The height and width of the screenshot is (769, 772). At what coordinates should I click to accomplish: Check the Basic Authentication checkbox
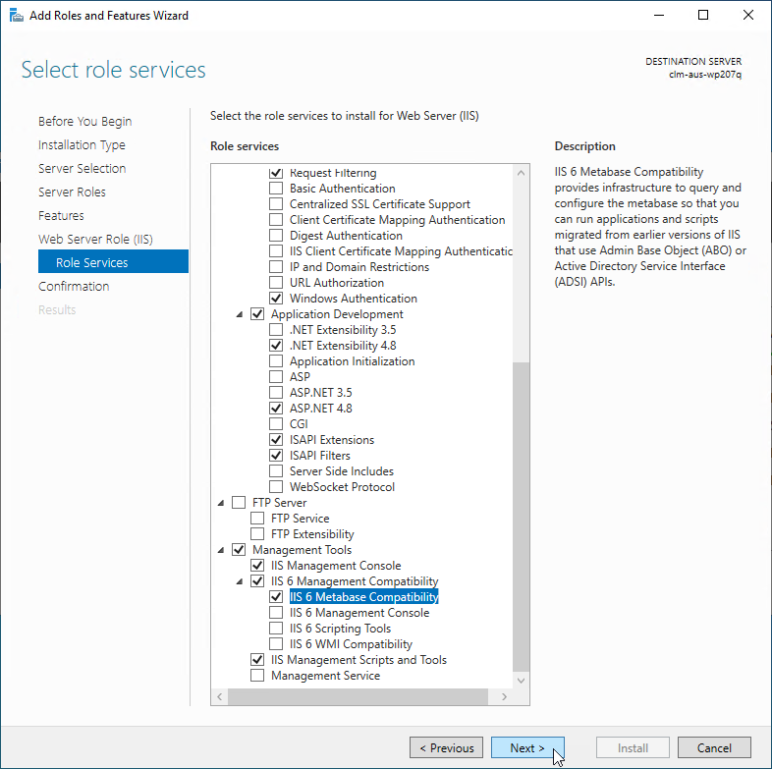pos(276,188)
